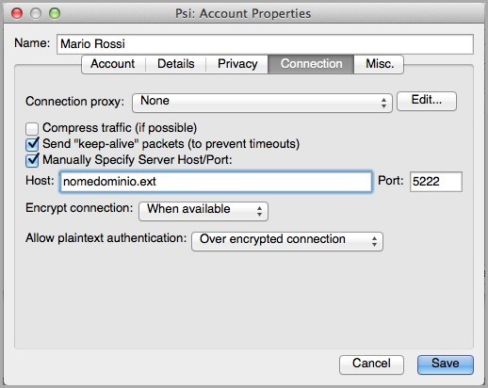The image size is (488, 388).
Task: Switch to the Details tab
Action: tap(176, 64)
